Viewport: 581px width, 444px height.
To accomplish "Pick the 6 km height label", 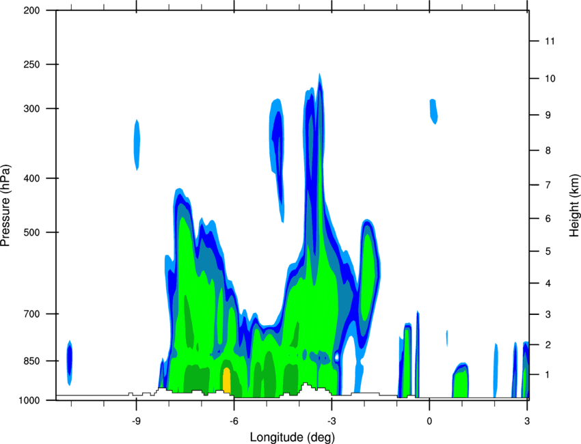I will click(x=548, y=219).
